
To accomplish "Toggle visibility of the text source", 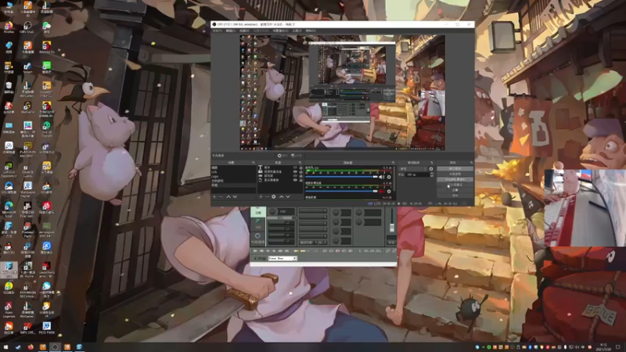I will pos(295,167).
